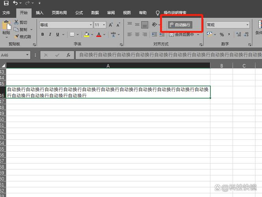This screenshot has width=262, height=197.
Task: Toggle Wrap Text (自动换行) button
Action: [x=180, y=25]
